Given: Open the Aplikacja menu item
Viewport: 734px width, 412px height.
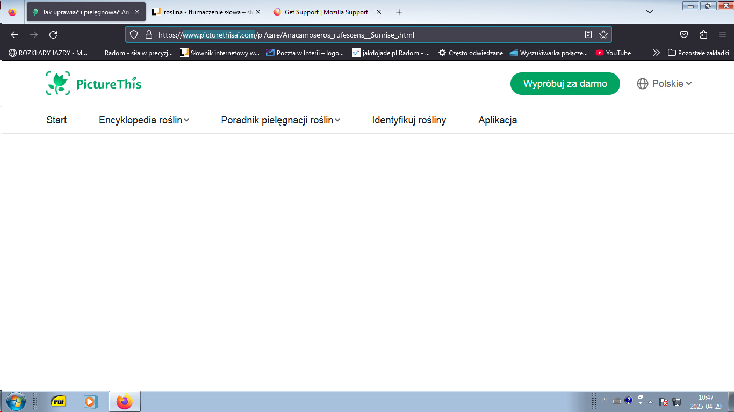Looking at the screenshot, I should [498, 120].
